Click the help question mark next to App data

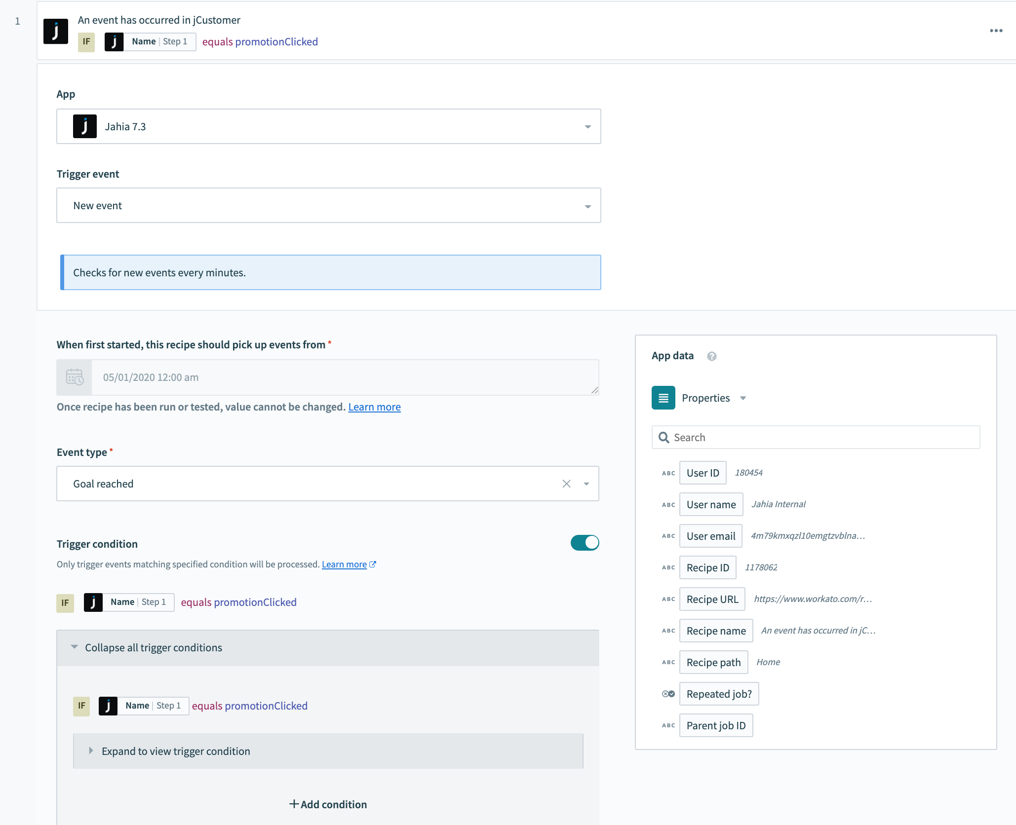coord(711,356)
